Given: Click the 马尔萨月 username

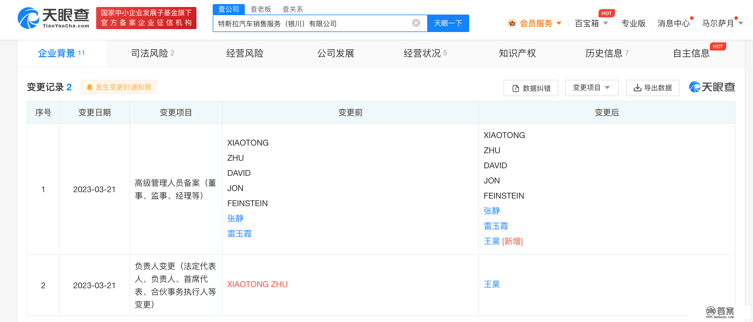Looking at the screenshot, I should pyautogui.click(x=718, y=23).
